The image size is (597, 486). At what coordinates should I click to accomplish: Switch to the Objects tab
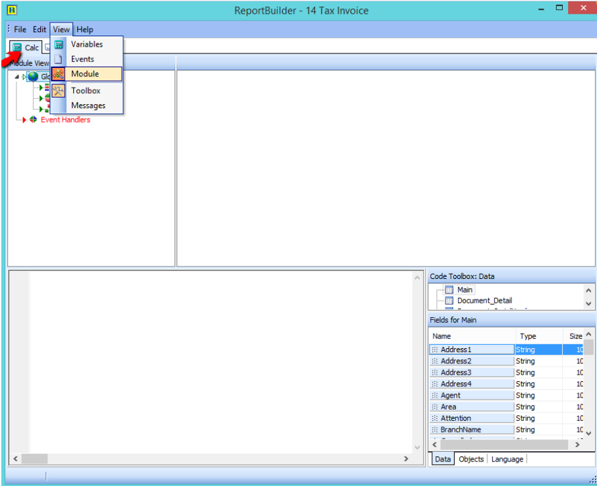pos(470,459)
